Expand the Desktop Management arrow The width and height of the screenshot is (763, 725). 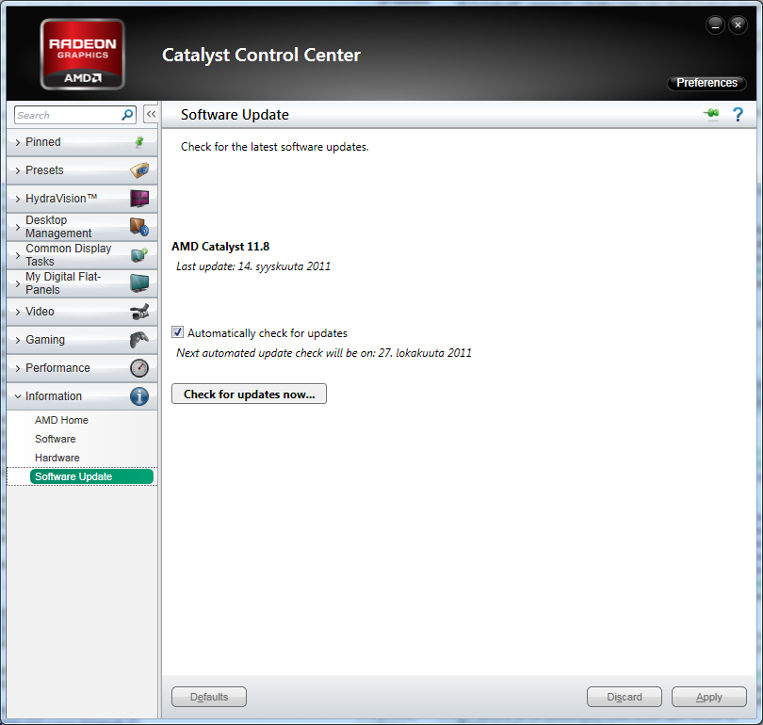(18, 227)
